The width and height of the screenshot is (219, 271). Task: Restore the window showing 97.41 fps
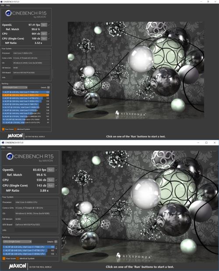208,2
